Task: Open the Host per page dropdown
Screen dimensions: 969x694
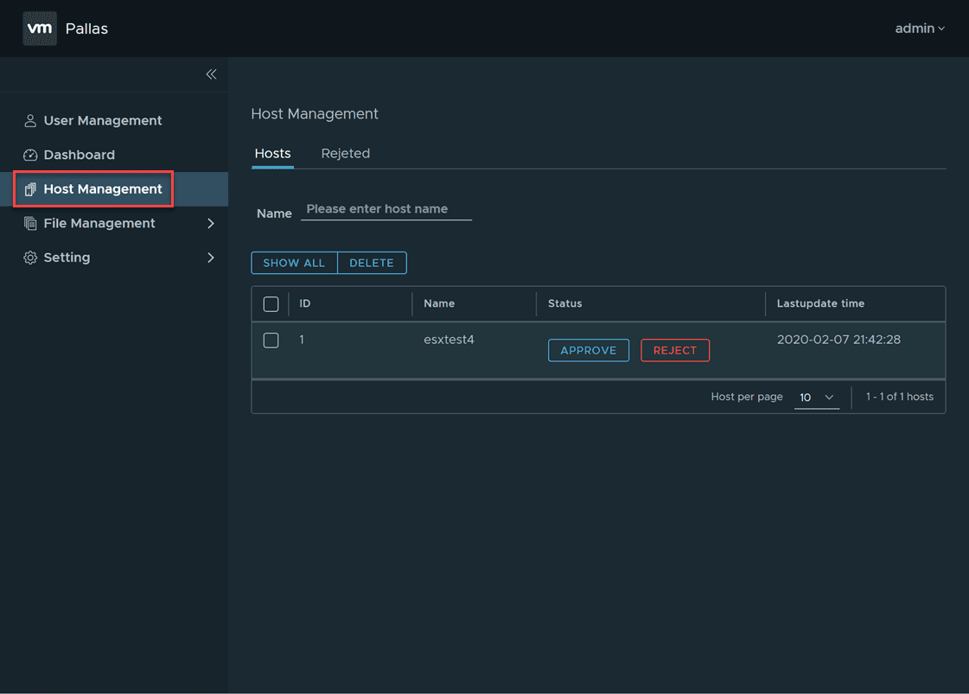Action: pyautogui.click(x=817, y=398)
